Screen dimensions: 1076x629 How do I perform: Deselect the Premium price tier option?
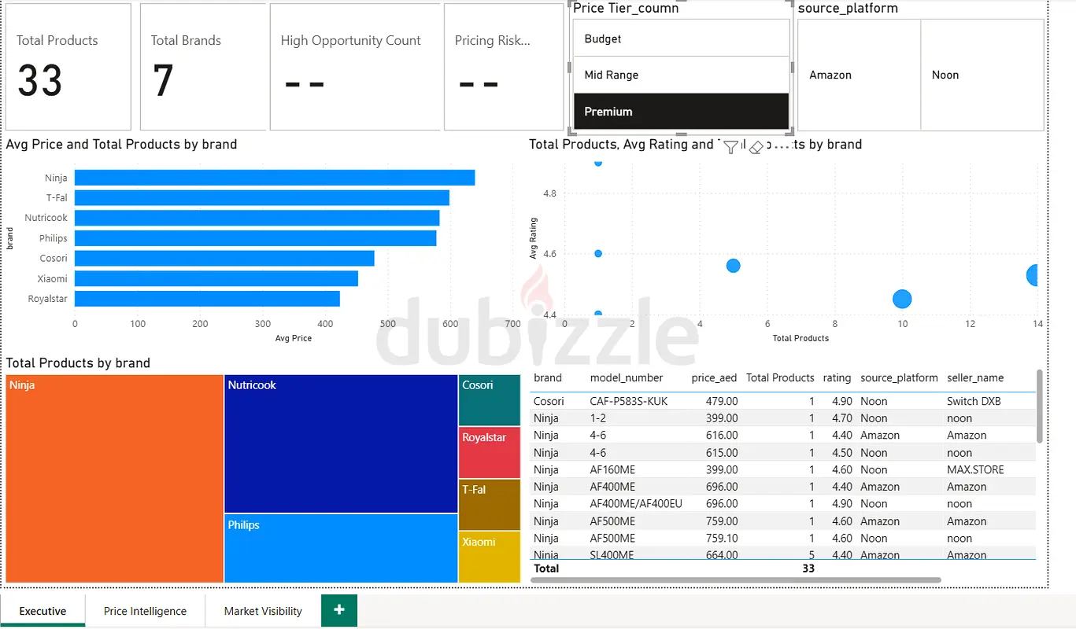coord(681,111)
